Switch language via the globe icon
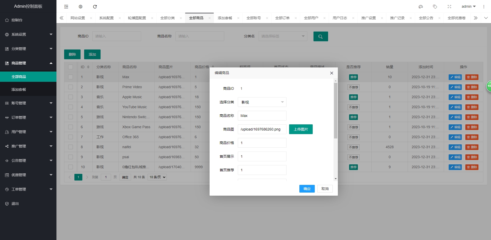 click(x=81, y=6)
